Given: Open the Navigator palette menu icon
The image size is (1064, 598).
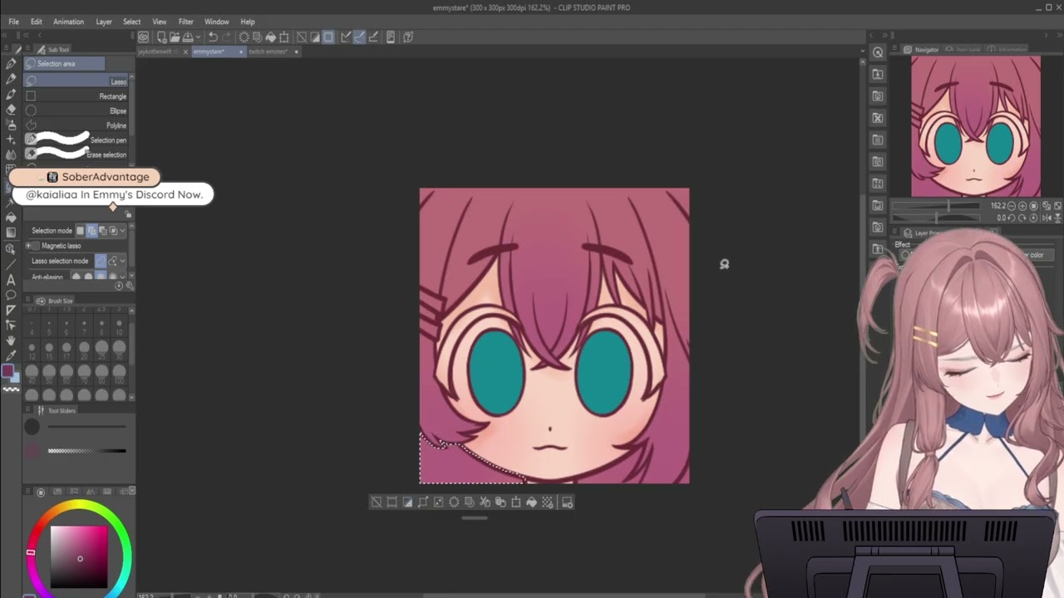Looking at the screenshot, I should (894, 49).
